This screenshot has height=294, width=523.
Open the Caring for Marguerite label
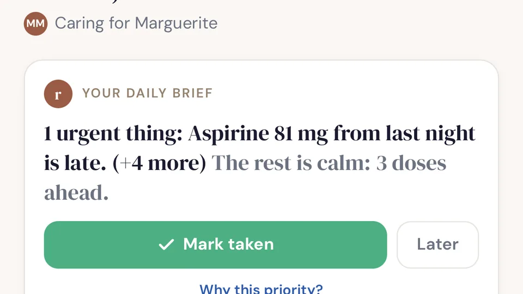[136, 23]
